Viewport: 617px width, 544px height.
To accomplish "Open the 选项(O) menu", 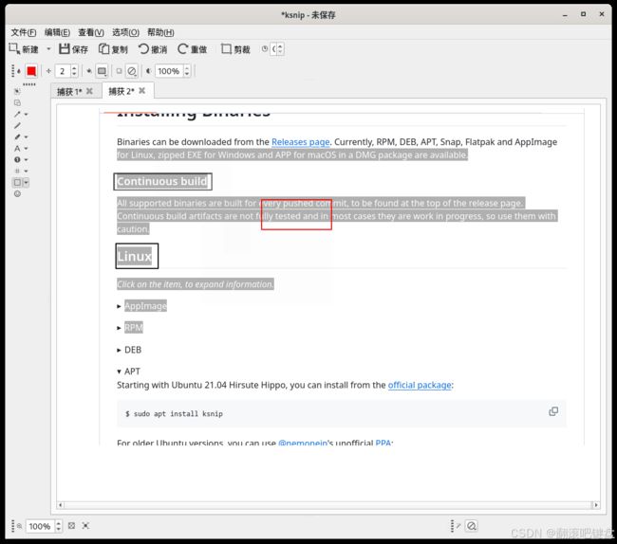I will click(125, 32).
